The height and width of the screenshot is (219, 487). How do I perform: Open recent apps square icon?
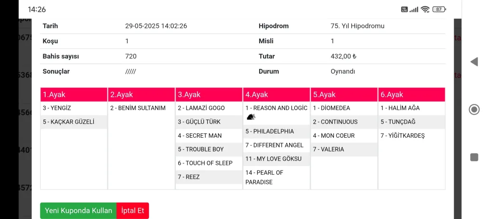(474, 157)
